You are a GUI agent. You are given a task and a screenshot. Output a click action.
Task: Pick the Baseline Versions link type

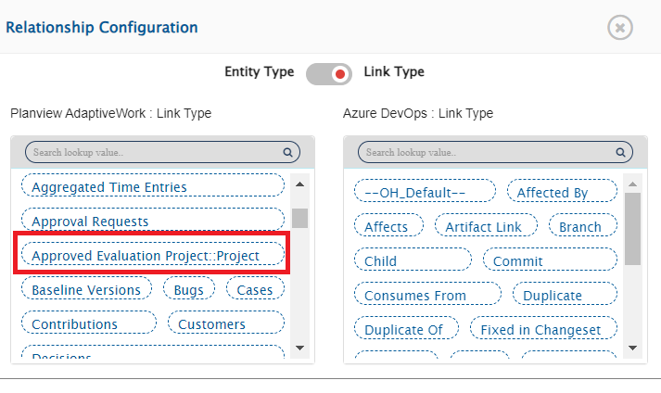coord(86,290)
